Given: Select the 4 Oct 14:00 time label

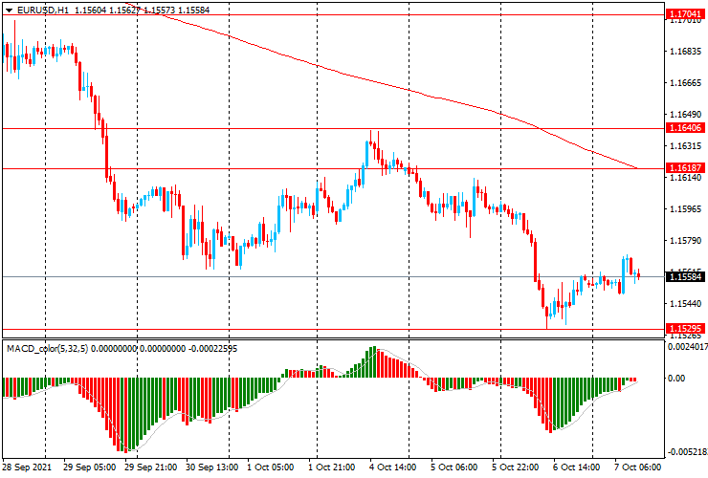Looking at the screenshot, I should pyautogui.click(x=393, y=467).
